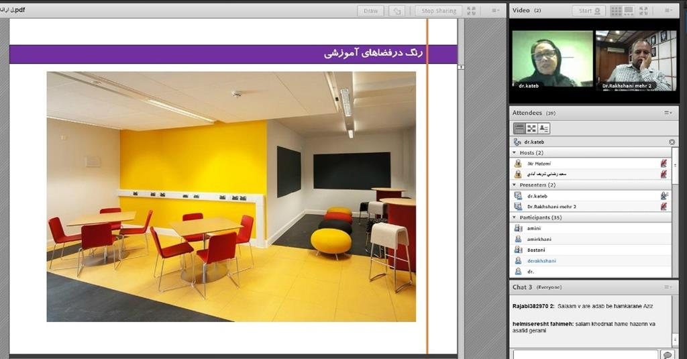Open the Video pod options menu
687x359 pixels.
pos(668,11)
